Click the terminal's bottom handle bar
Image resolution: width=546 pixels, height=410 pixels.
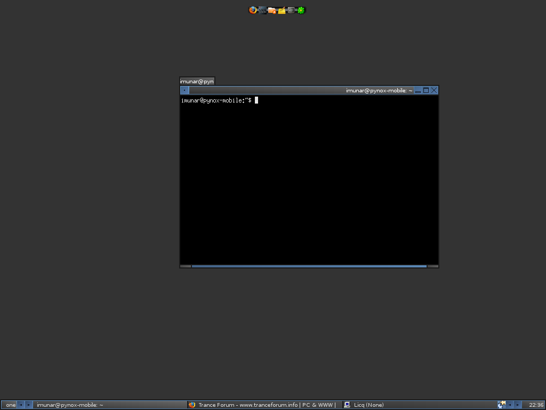pos(309,266)
